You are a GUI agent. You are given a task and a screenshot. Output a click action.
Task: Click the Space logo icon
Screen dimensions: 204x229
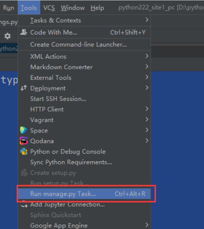(x=23, y=131)
